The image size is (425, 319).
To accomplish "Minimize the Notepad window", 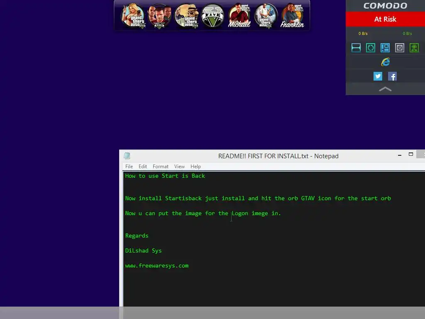I will pos(400,155).
